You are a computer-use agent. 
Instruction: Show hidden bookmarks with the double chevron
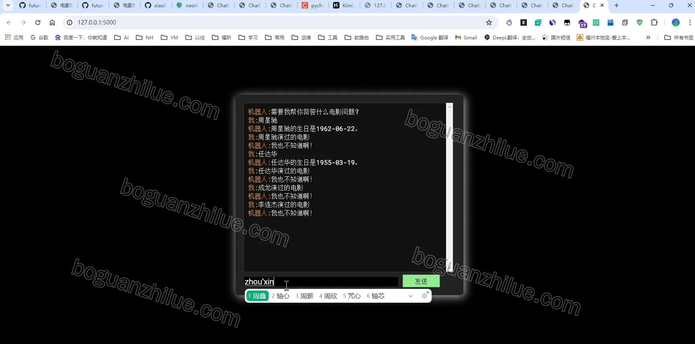[x=648, y=37]
